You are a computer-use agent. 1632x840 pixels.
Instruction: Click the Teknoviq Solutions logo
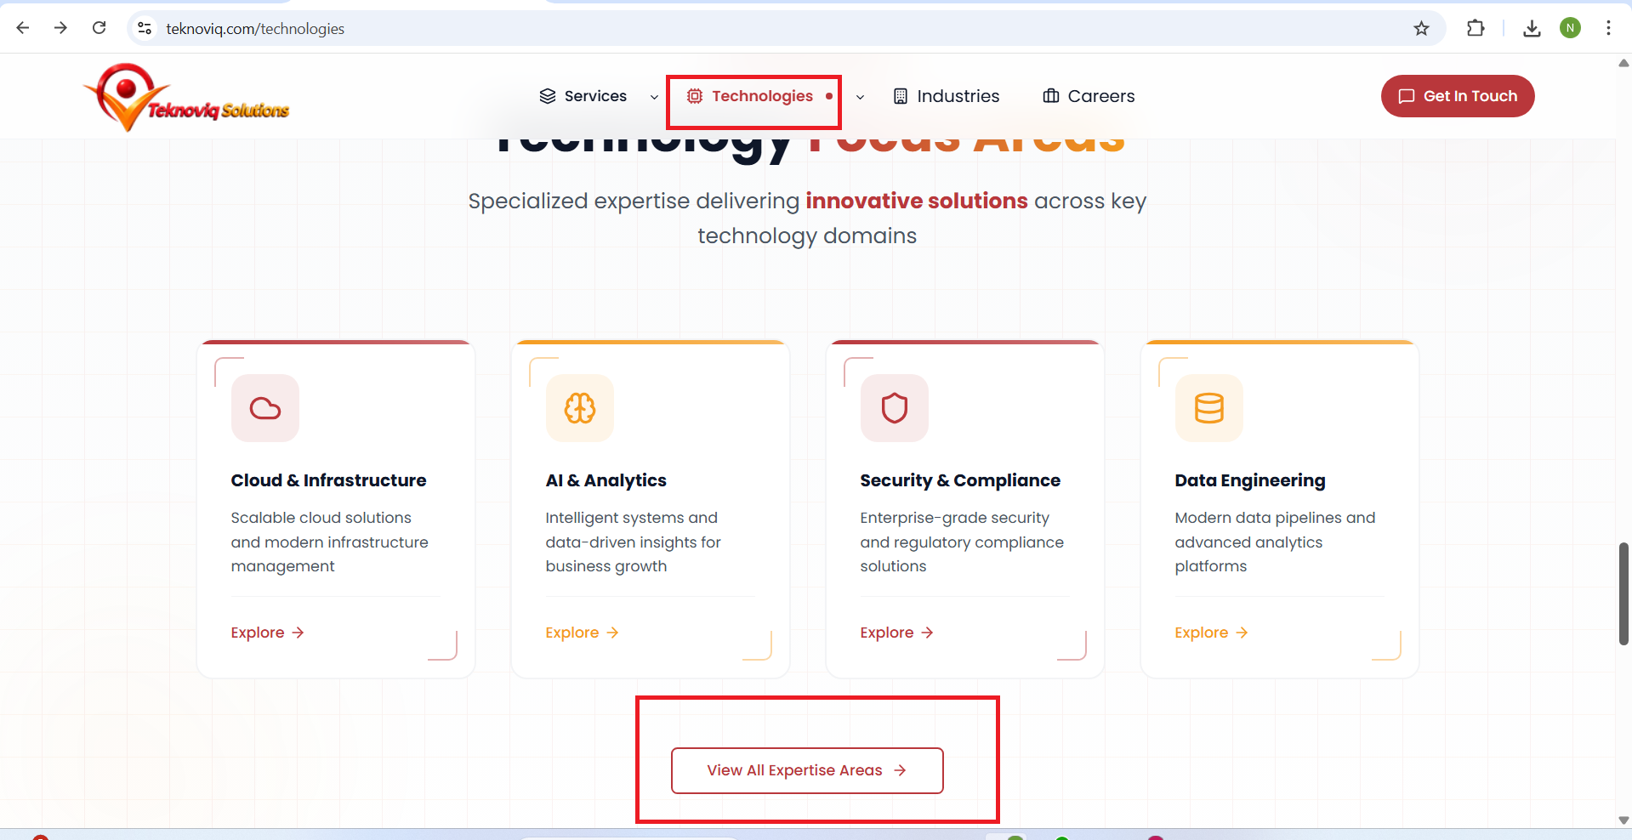point(186,98)
